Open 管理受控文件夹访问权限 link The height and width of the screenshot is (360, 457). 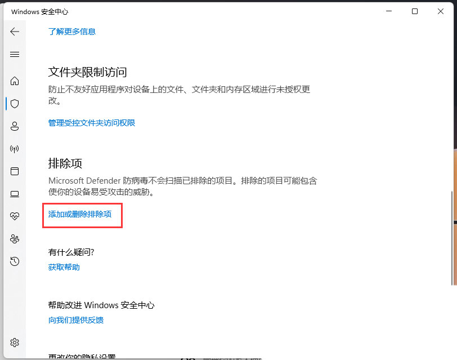pos(92,122)
